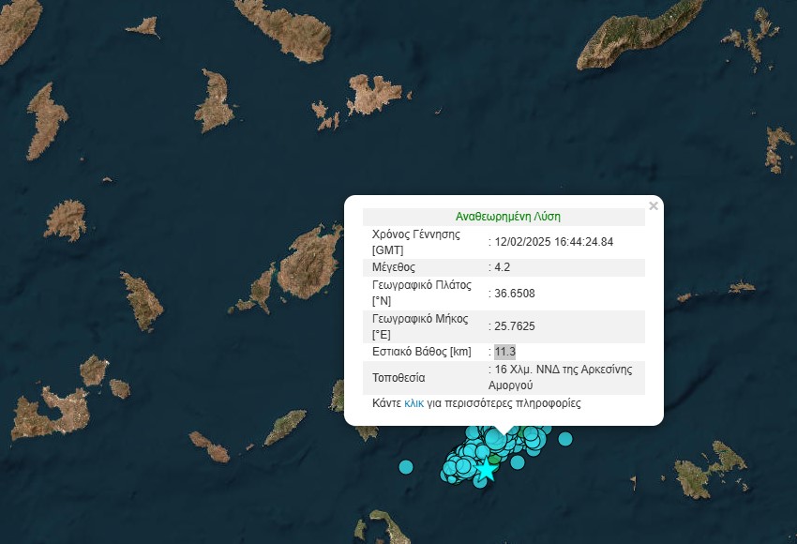Click the 'Εστιακό Βάθος [km]' label
This screenshot has height=544, width=797.
pyautogui.click(x=421, y=352)
